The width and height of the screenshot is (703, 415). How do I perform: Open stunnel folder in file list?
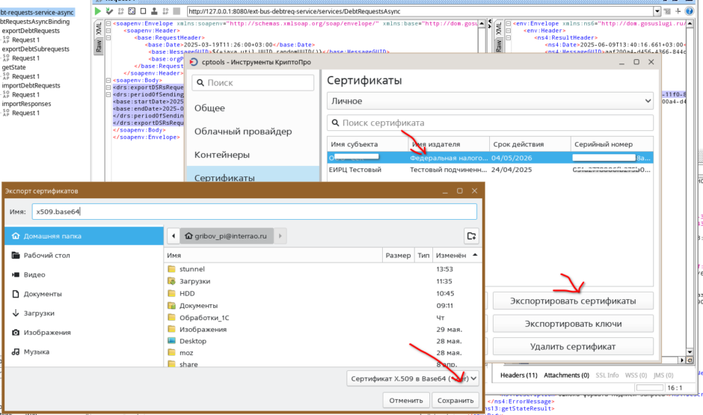pyautogui.click(x=192, y=269)
